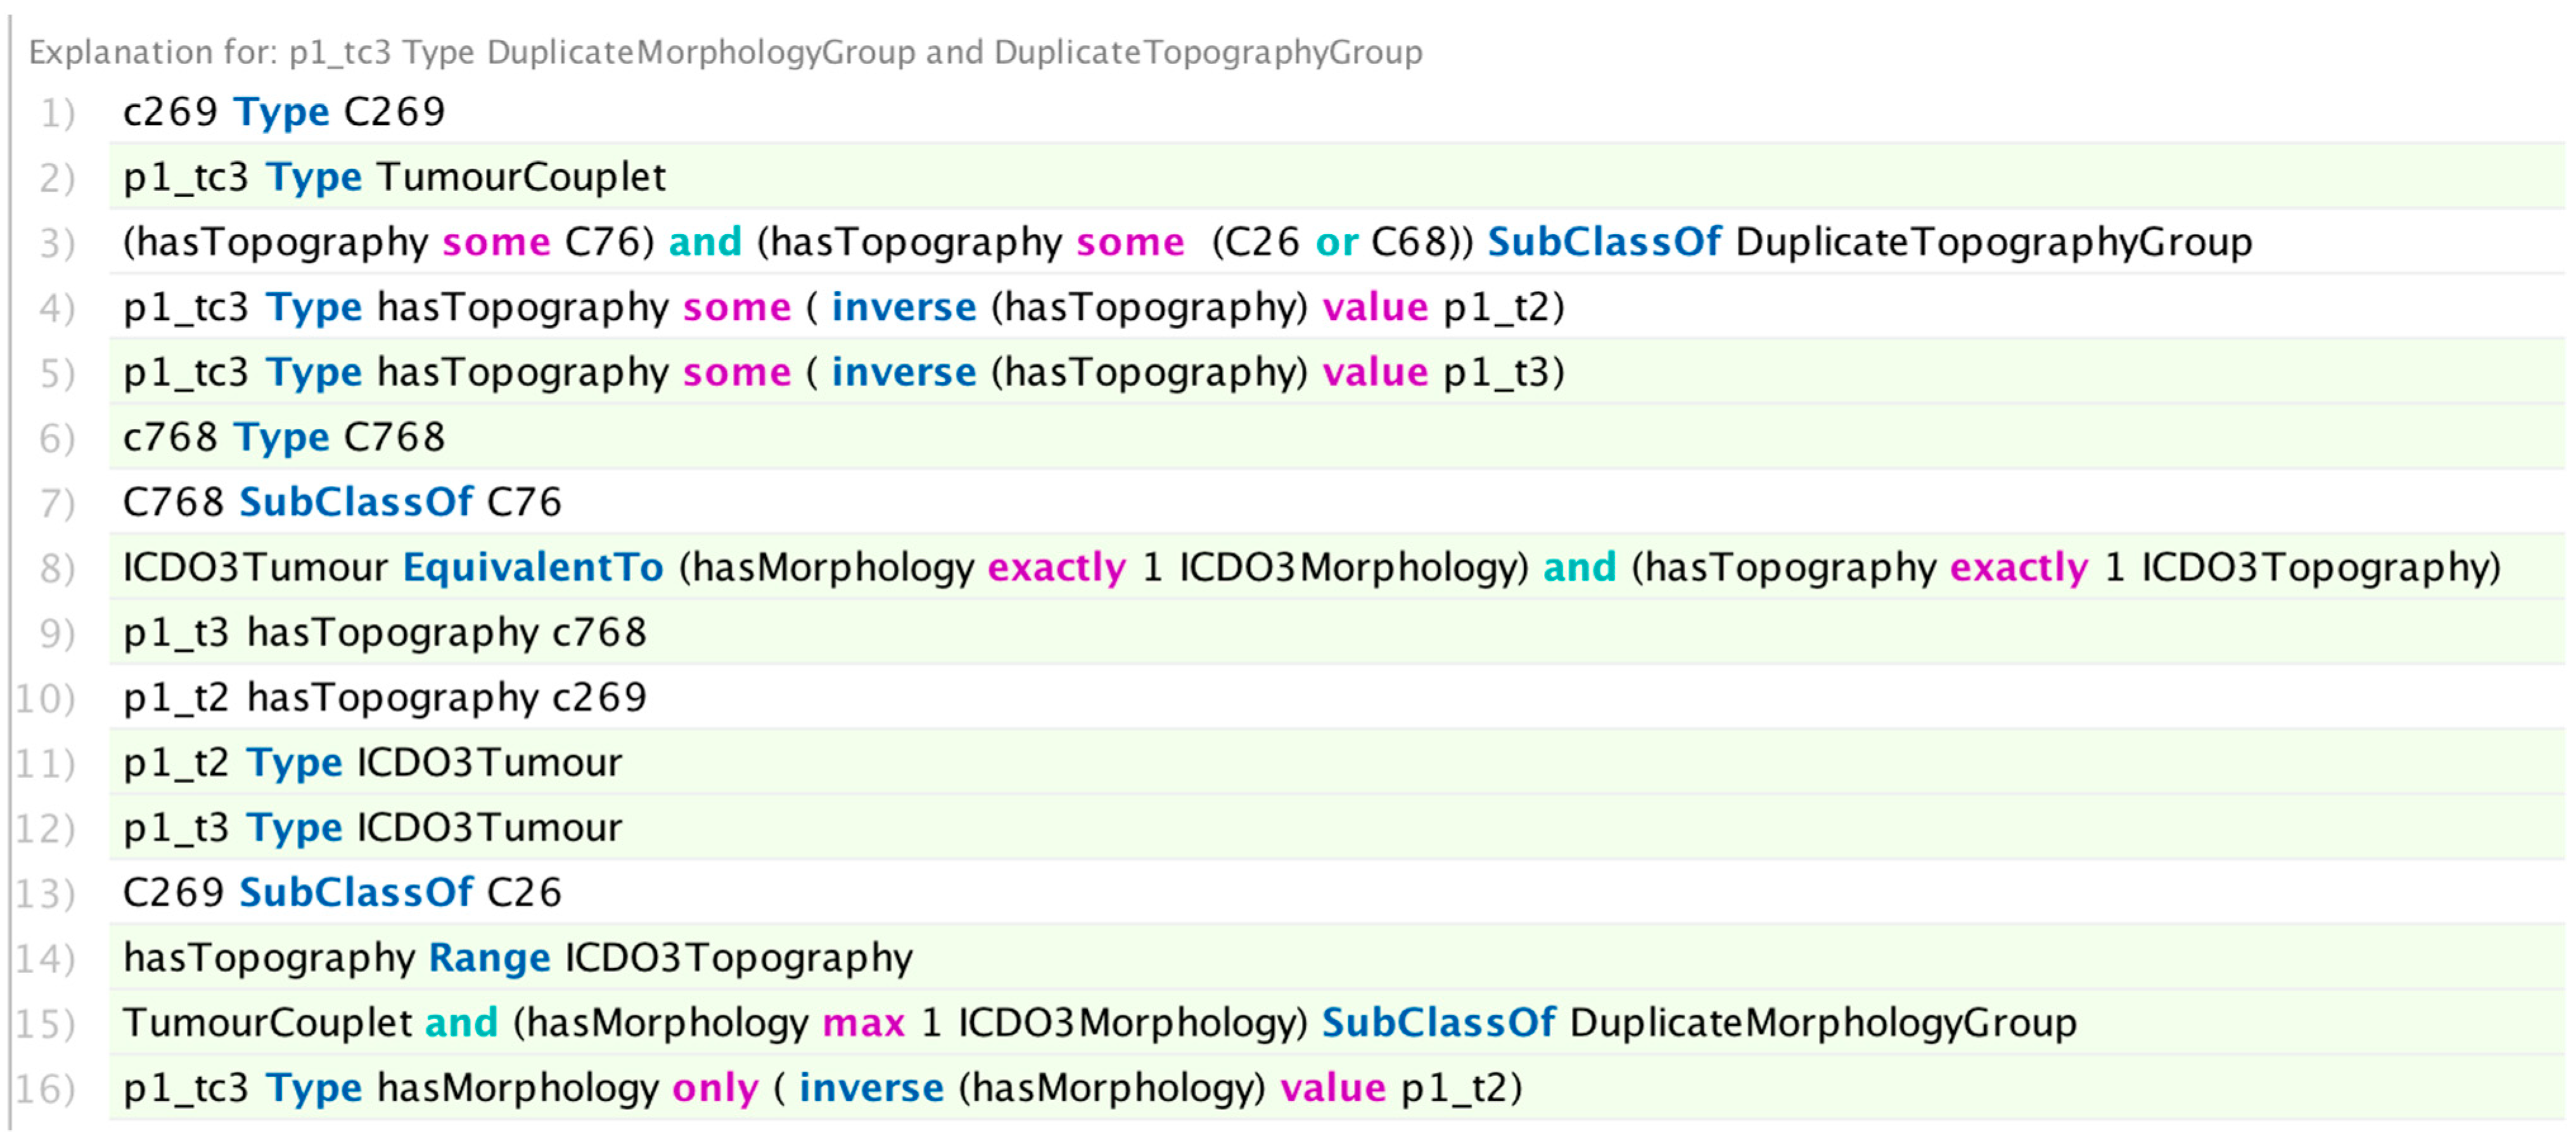Select 'p1_t2 hasTopography c269' row

click(1336, 697)
